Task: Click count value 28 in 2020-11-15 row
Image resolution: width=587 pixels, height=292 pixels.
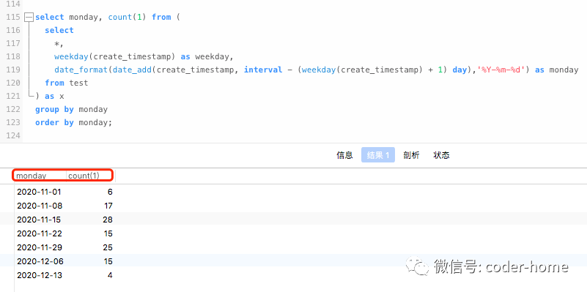Action: (108, 220)
